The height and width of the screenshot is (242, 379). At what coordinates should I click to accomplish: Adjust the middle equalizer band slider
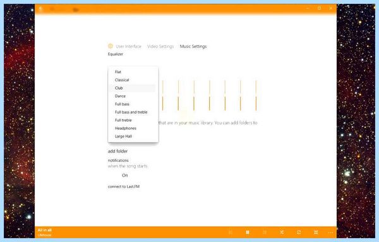[209, 96]
